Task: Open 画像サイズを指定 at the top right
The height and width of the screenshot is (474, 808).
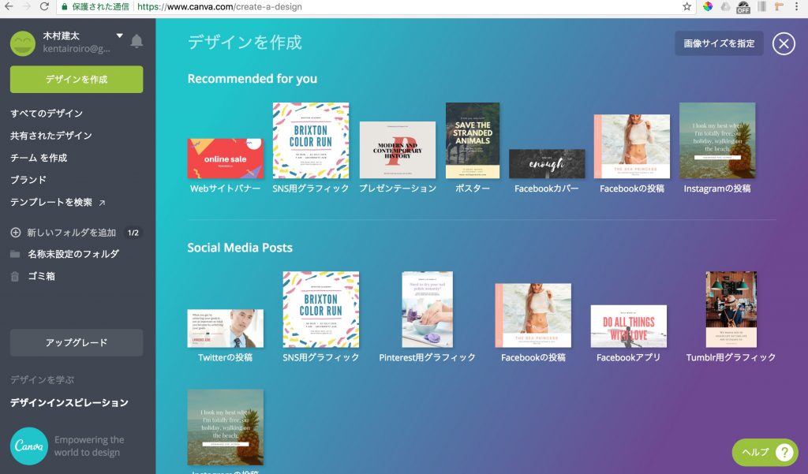Action: (718, 44)
